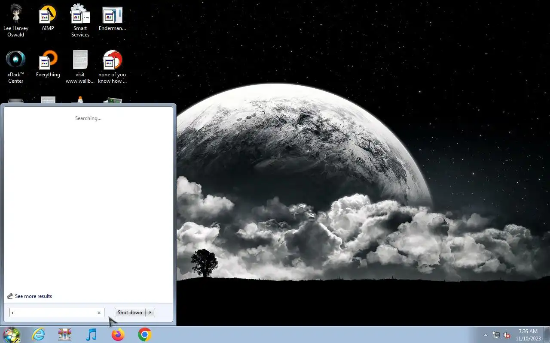Click the Shut down button
The height and width of the screenshot is (343, 550).
point(130,313)
